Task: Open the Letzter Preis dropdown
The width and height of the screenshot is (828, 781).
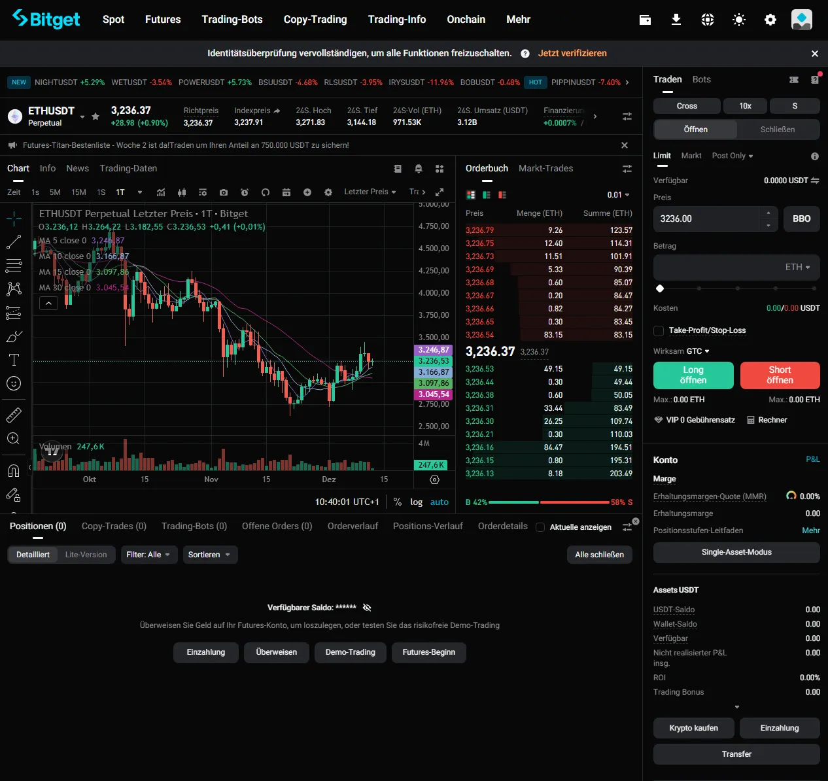Action: click(370, 192)
